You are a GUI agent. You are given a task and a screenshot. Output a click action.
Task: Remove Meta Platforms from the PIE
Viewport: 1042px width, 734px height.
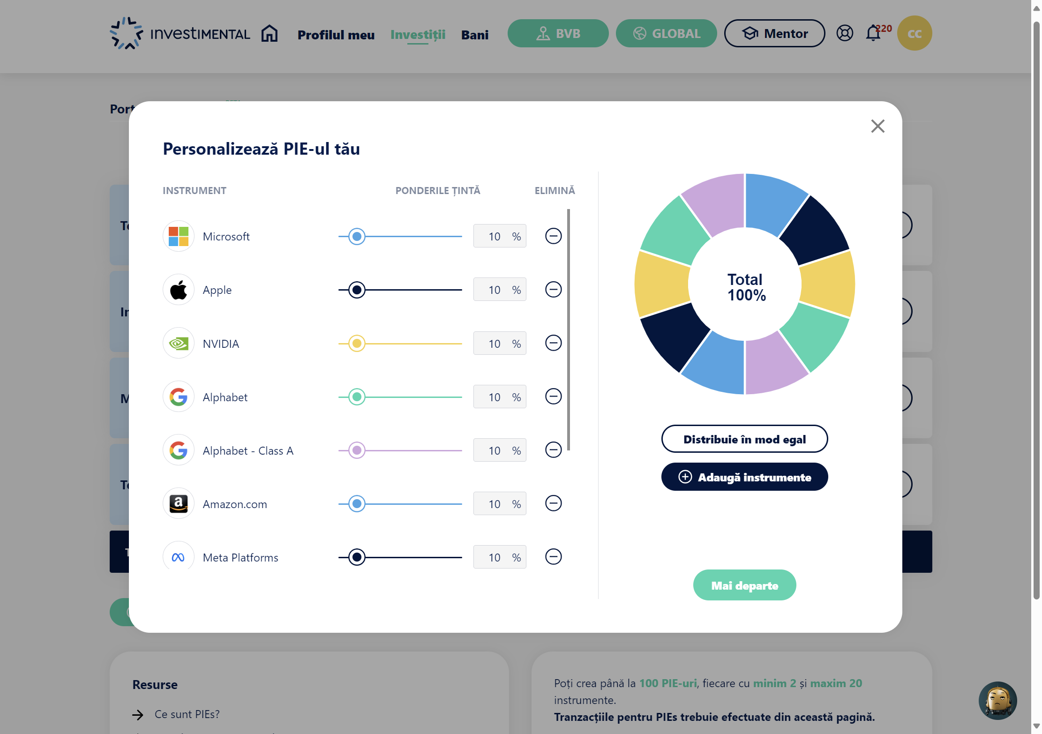tap(553, 556)
